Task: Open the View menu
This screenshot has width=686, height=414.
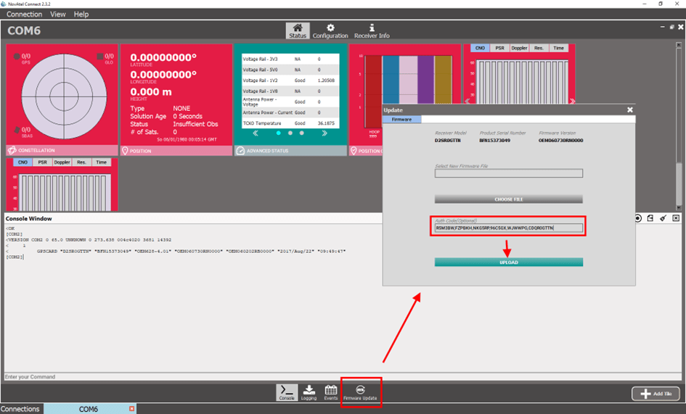Action: [58, 14]
